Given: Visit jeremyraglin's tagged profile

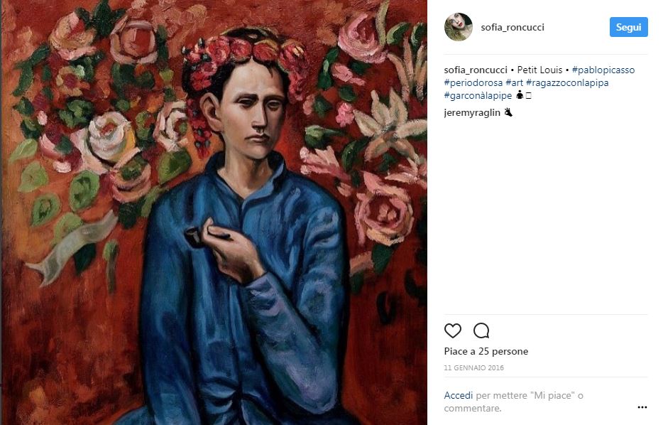Looking at the screenshot, I should pos(473,112).
